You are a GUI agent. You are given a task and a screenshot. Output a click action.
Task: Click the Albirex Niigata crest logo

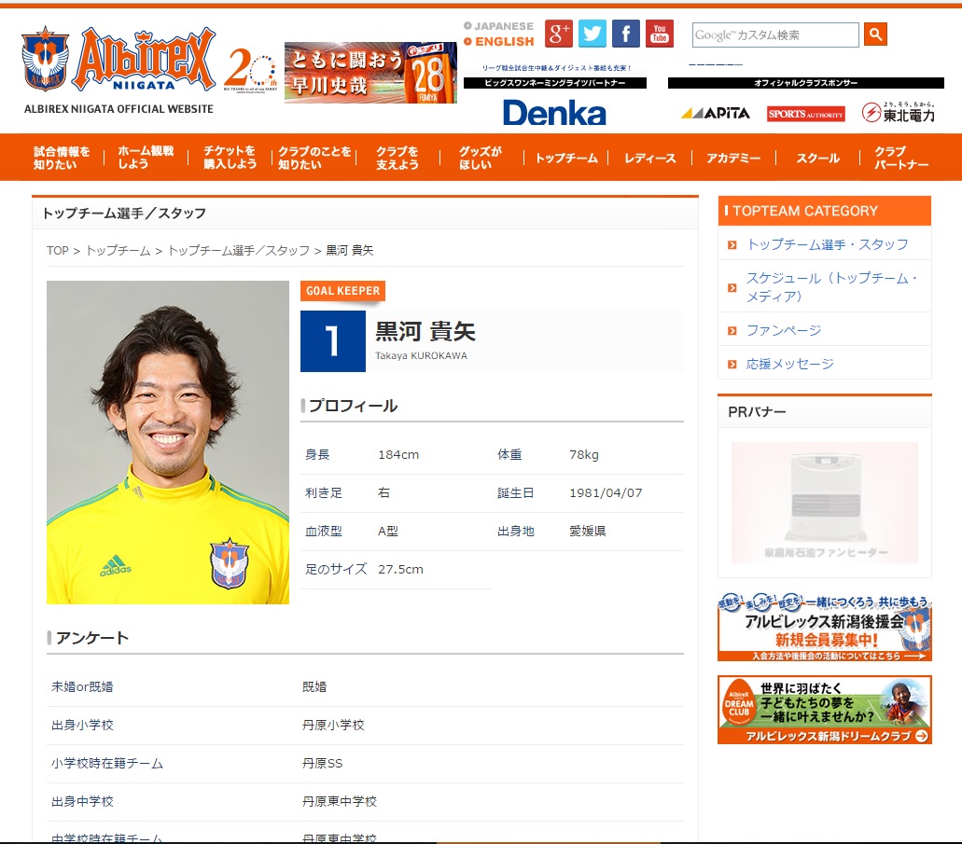45,59
